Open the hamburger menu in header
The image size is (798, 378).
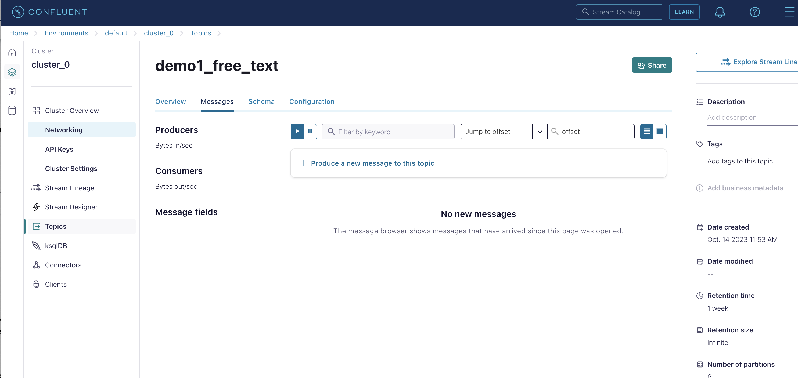point(790,12)
